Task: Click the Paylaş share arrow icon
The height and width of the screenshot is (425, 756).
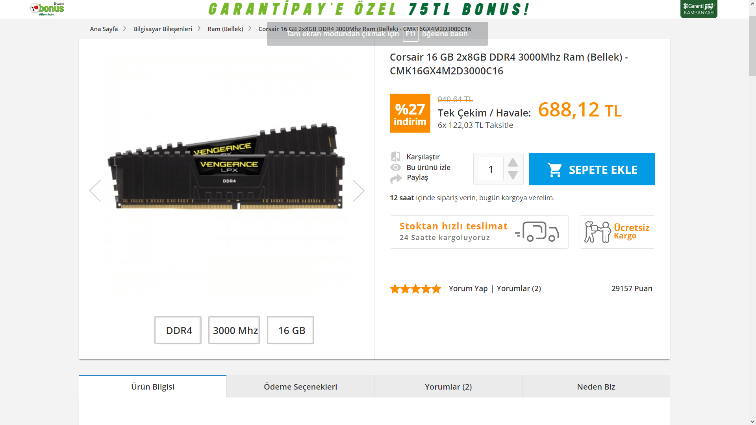Action: click(396, 179)
